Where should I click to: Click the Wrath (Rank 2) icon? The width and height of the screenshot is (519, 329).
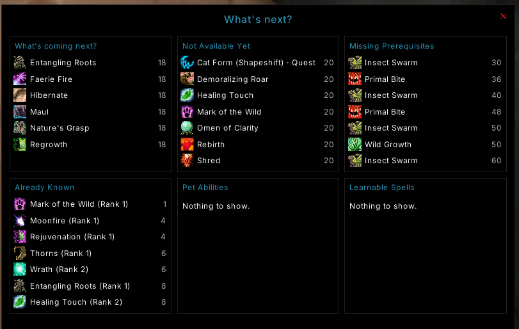tap(20, 269)
